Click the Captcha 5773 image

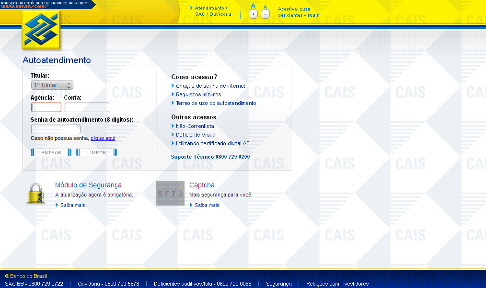(x=170, y=194)
